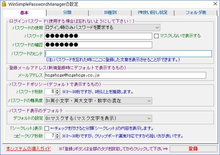Increase コピークリア秒数 with the up arrow

coord(57,134)
